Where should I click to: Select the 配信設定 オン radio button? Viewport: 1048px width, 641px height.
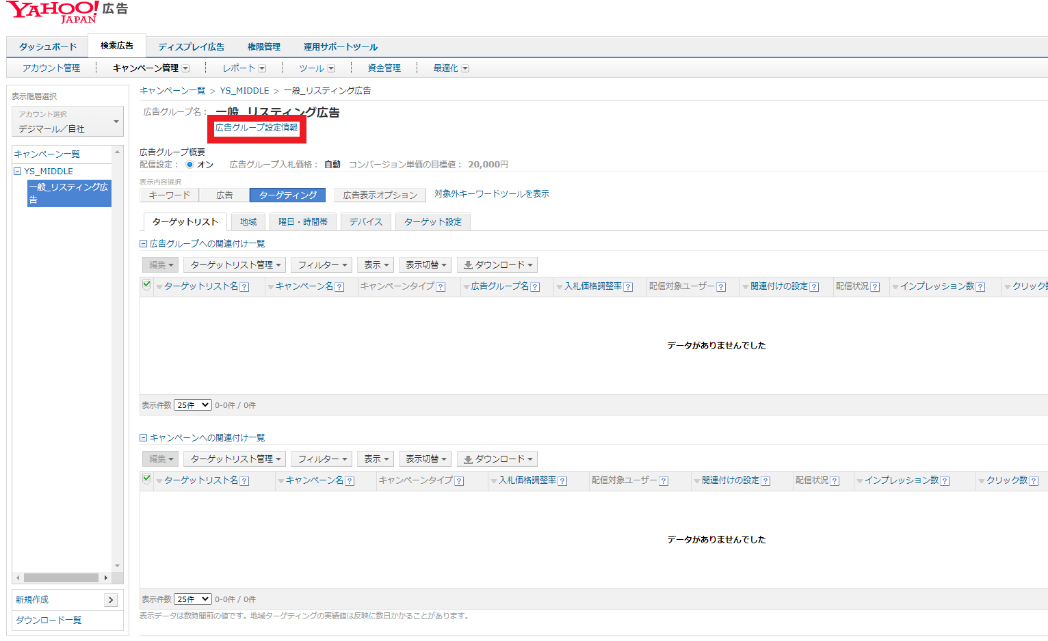(189, 165)
